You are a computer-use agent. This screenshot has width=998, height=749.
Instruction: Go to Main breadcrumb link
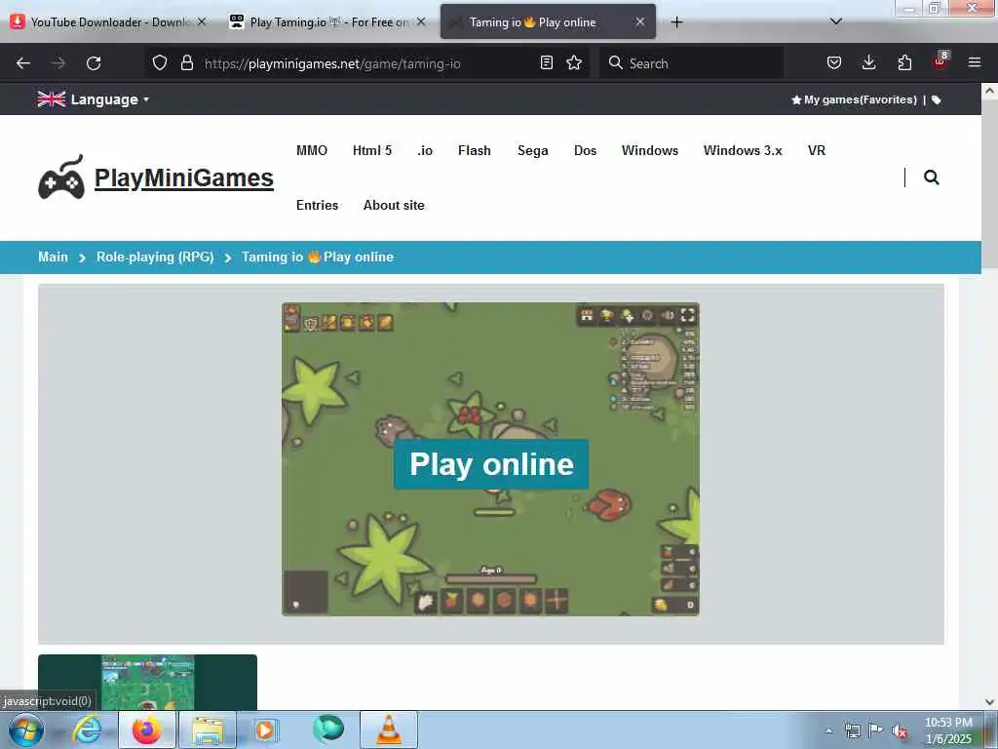(53, 256)
